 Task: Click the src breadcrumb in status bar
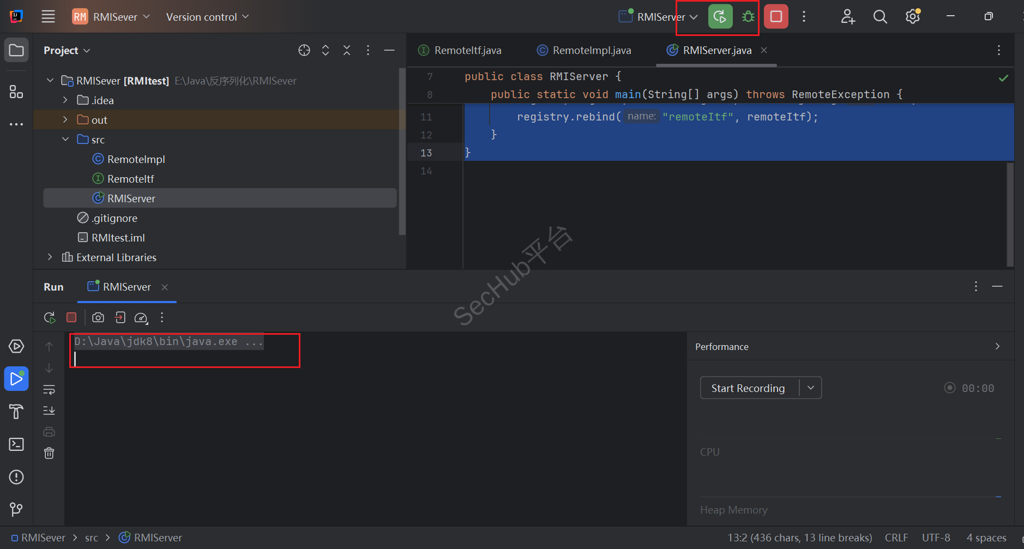(92, 538)
